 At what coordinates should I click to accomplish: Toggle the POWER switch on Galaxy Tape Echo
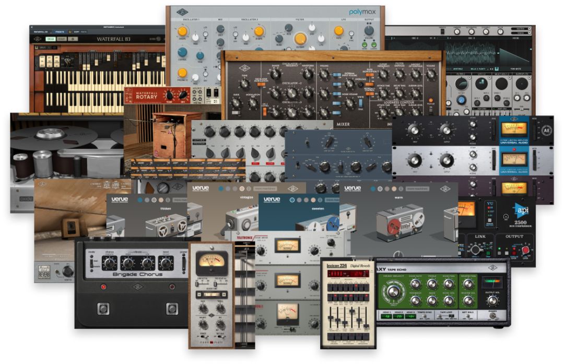click(492, 316)
